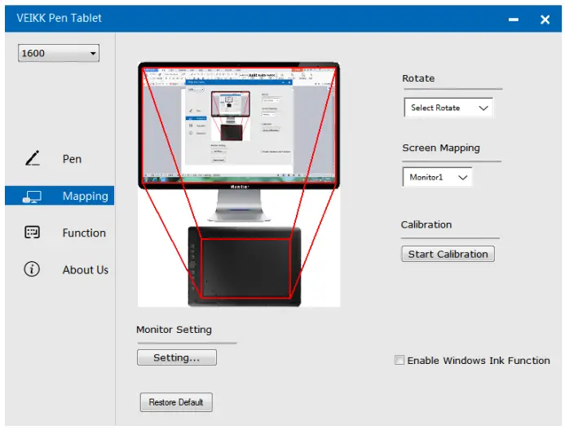
Task: Click the monitor preview image
Action: click(x=239, y=125)
